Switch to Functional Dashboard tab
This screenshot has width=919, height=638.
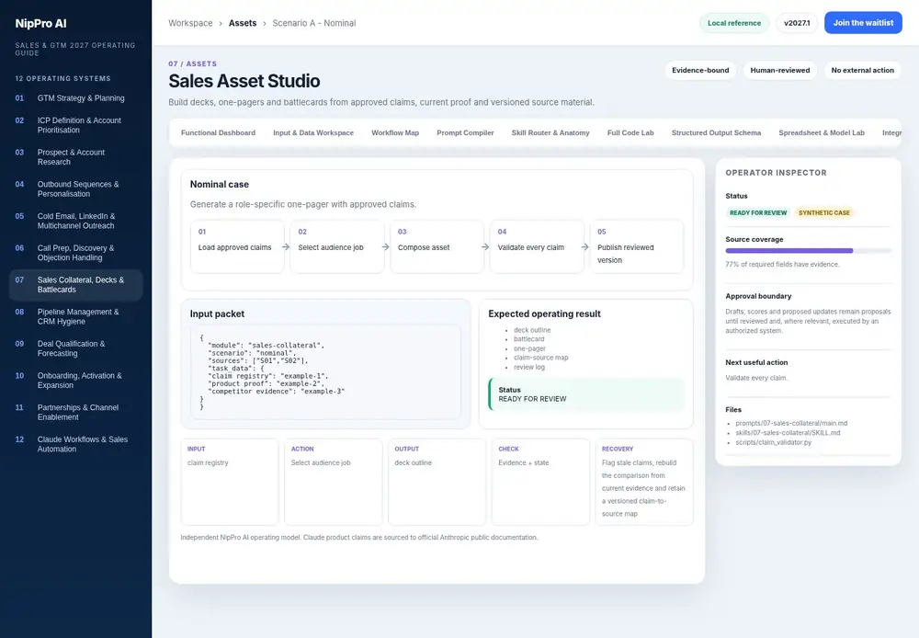point(218,133)
